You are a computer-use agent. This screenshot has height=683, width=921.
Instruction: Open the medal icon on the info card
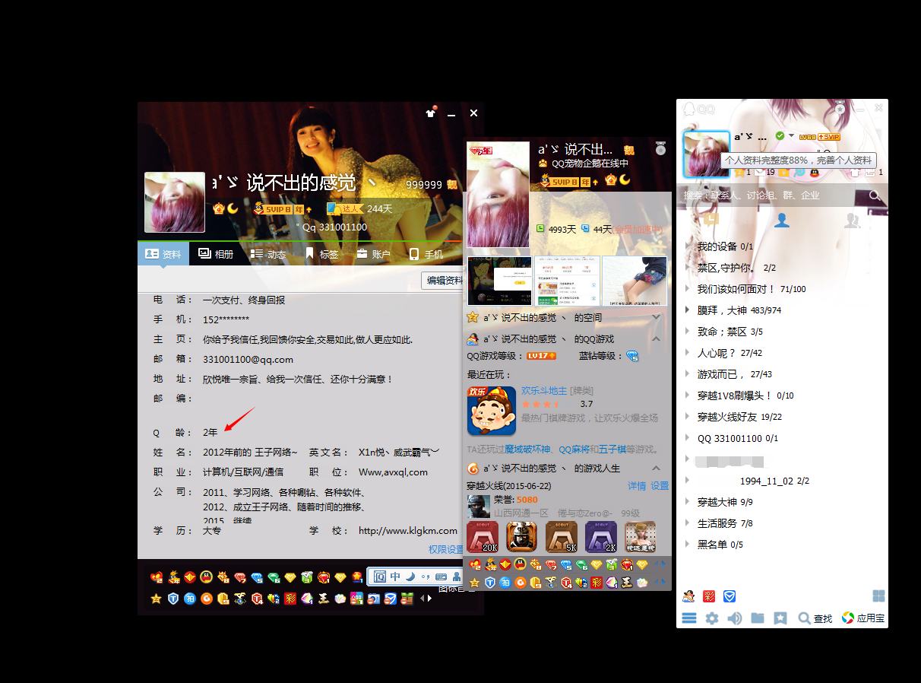pyautogui.click(x=660, y=148)
